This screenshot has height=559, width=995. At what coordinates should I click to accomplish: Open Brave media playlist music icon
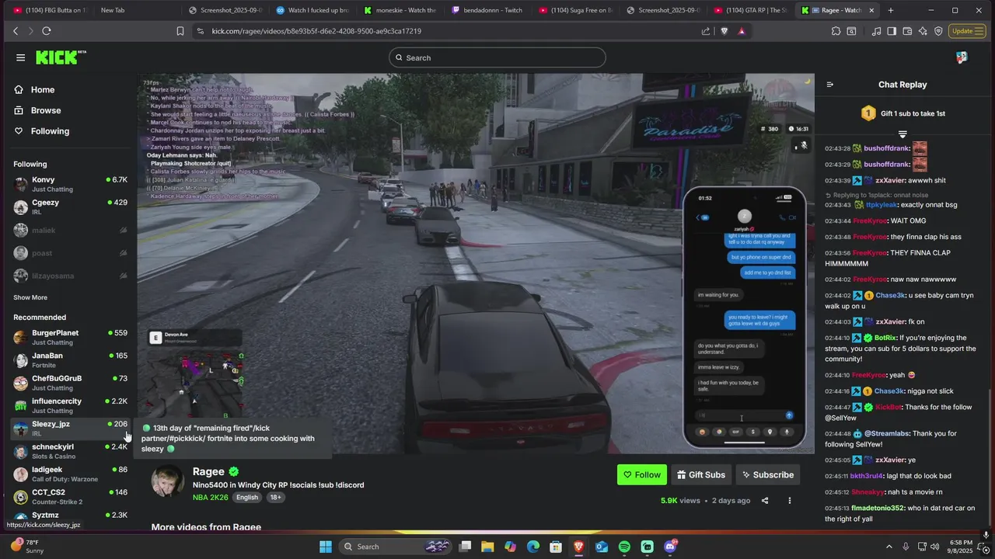(x=877, y=31)
